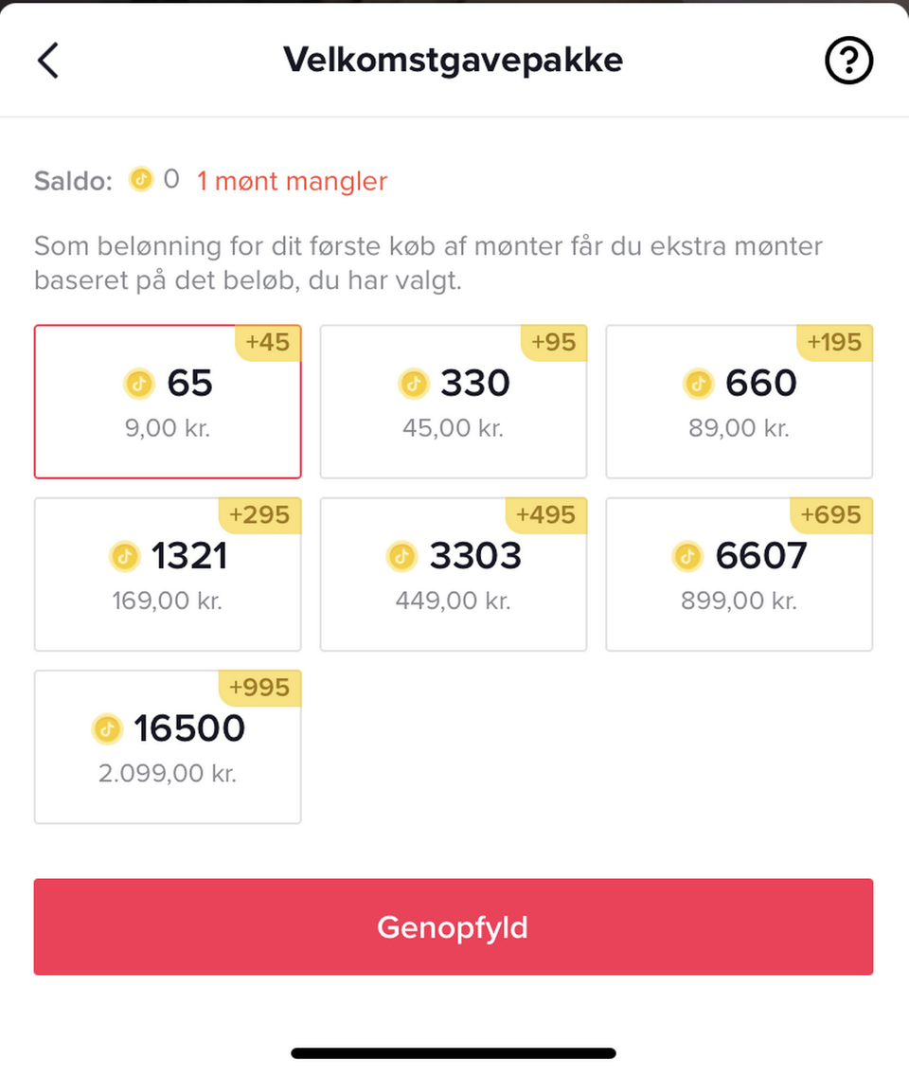Click the coin icon next to Saldo
Viewport: 909px width, 1077px height.
[x=142, y=179]
